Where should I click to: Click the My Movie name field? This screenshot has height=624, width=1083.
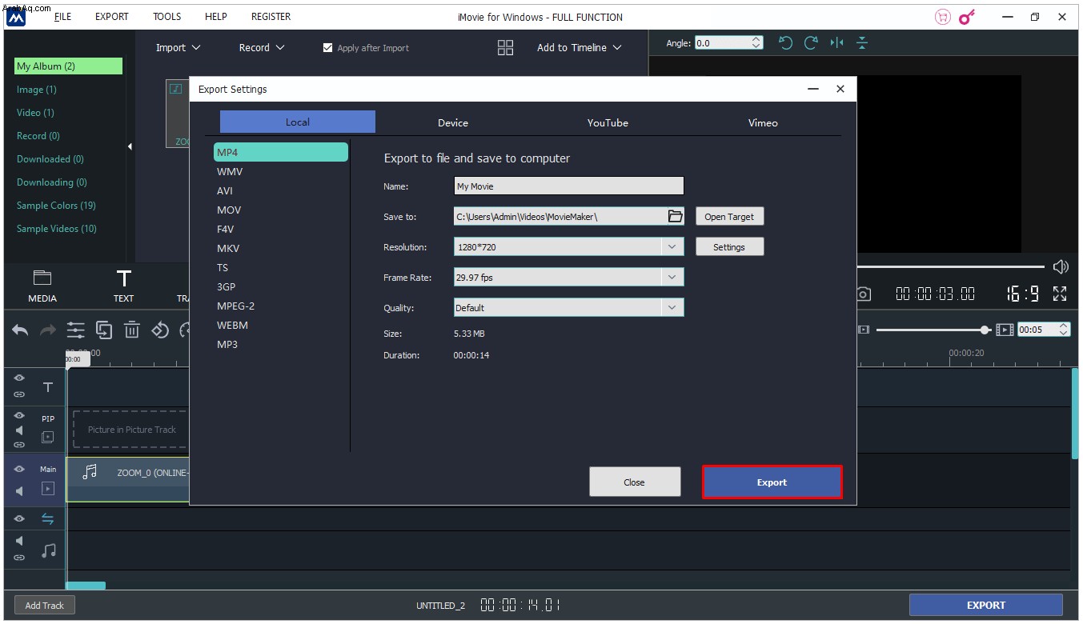[568, 186]
